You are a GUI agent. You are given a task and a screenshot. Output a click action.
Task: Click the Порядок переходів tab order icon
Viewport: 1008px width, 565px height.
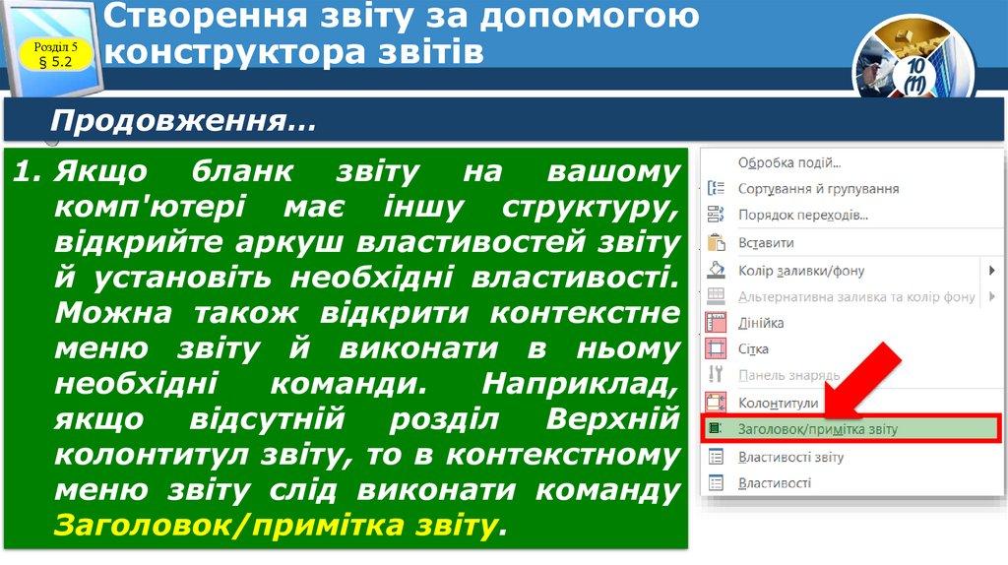[717, 215]
